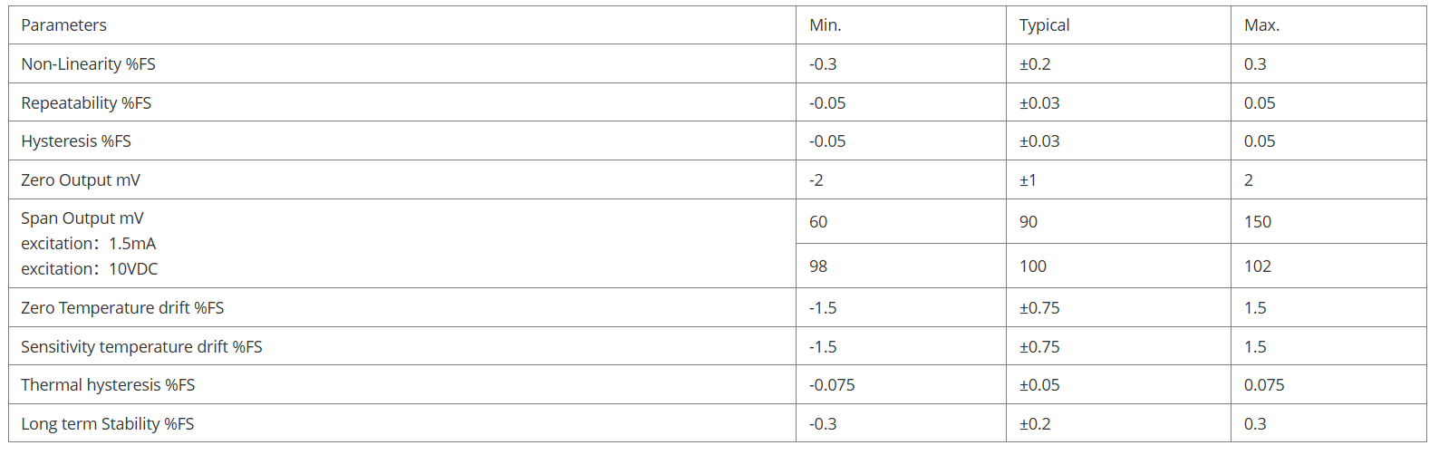
Task: Select the 102 max span value
Action: 1258,266
